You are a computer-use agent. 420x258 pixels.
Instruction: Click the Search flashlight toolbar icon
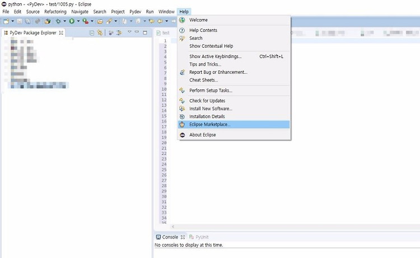pyautogui.click(x=109, y=21)
